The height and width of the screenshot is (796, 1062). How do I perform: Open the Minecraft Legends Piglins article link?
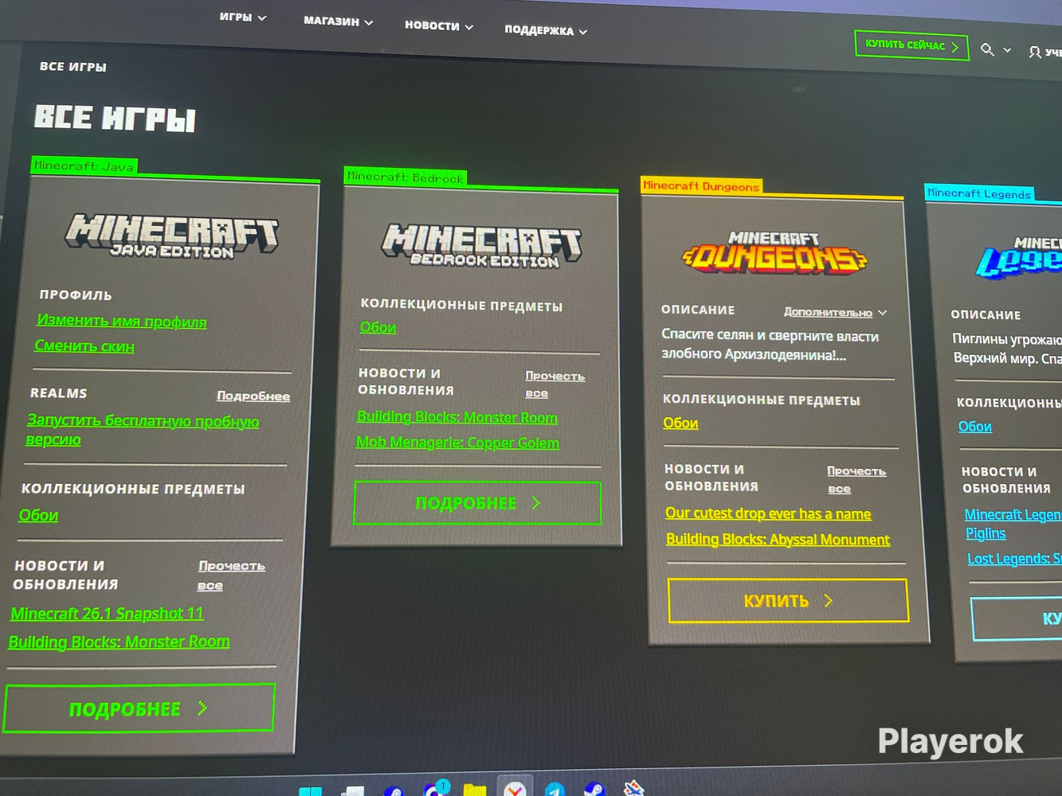click(x=1012, y=524)
